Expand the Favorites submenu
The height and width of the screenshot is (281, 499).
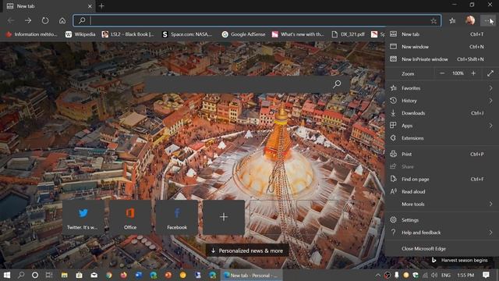(442, 88)
